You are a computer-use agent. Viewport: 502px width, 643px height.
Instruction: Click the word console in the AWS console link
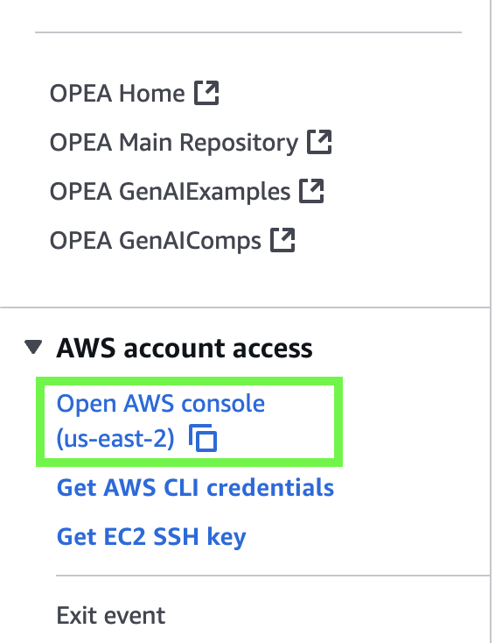click(x=223, y=404)
